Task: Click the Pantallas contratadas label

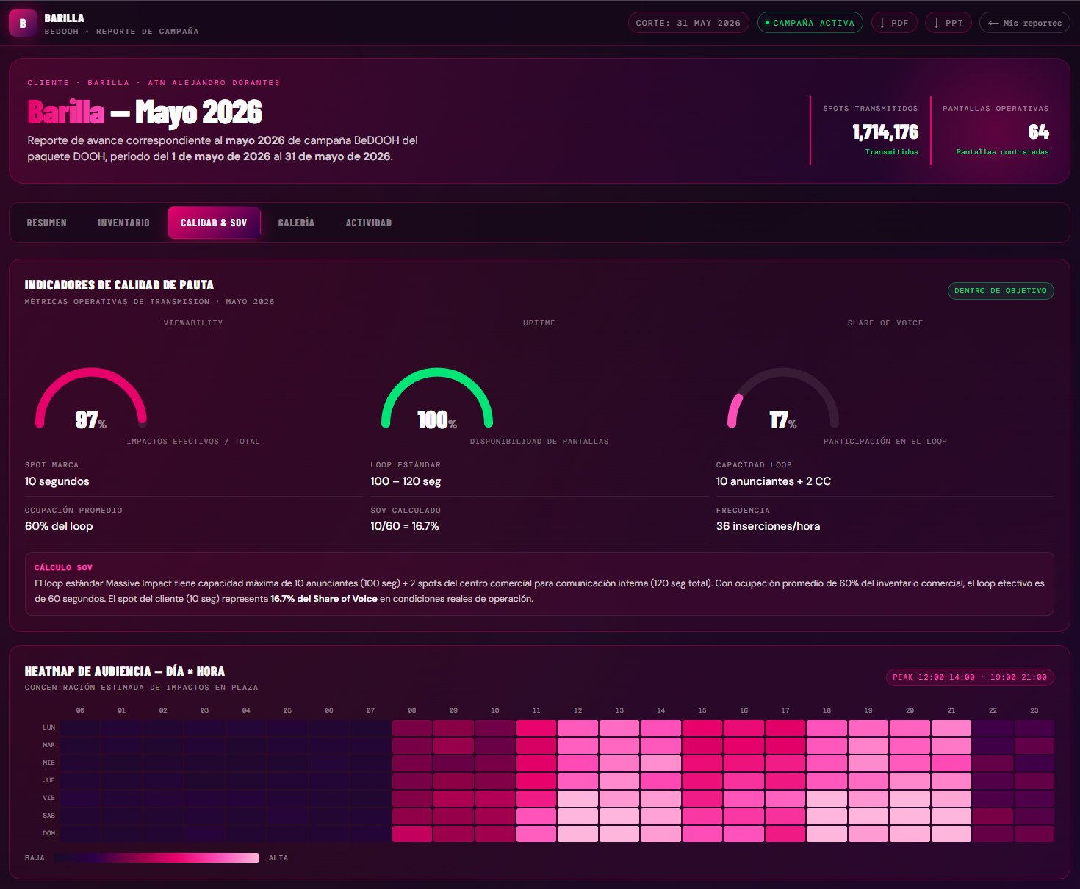Action: (1002, 152)
